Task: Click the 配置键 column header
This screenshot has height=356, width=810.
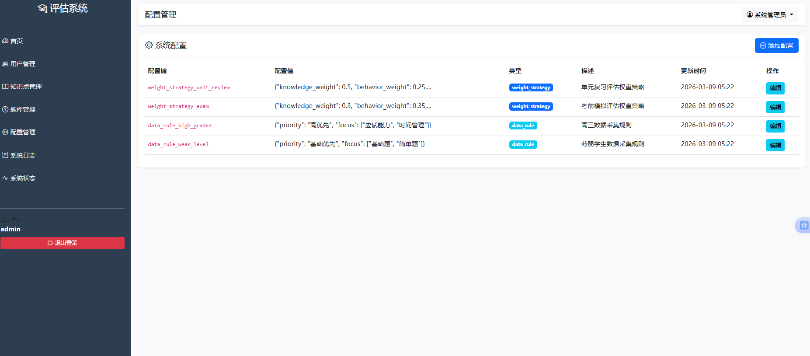Action: pyautogui.click(x=157, y=71)
